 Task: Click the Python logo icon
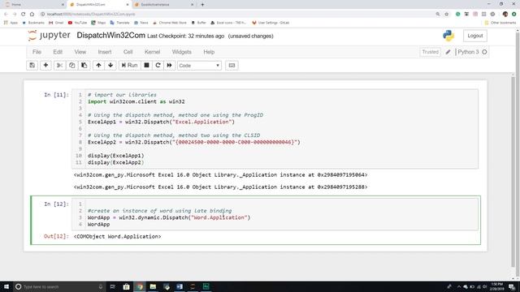point(448,36)
